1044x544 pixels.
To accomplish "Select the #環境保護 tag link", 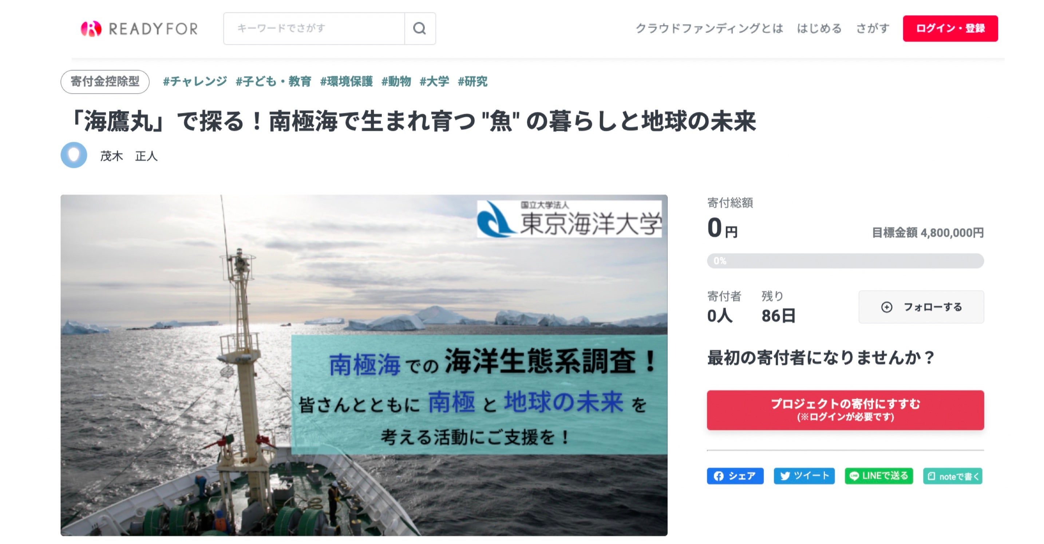I will (x=347, y=81).
